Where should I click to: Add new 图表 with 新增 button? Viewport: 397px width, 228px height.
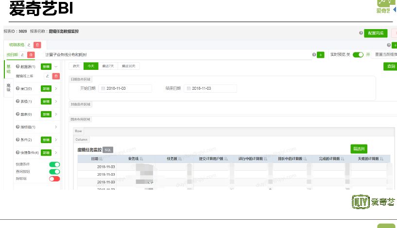(46, 114)
